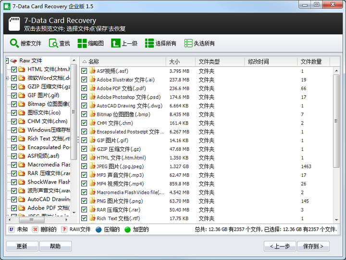This screenshot has height=260, width=346.
Task: Sort list by 文件数量 column header
Action: pos(313,62)
